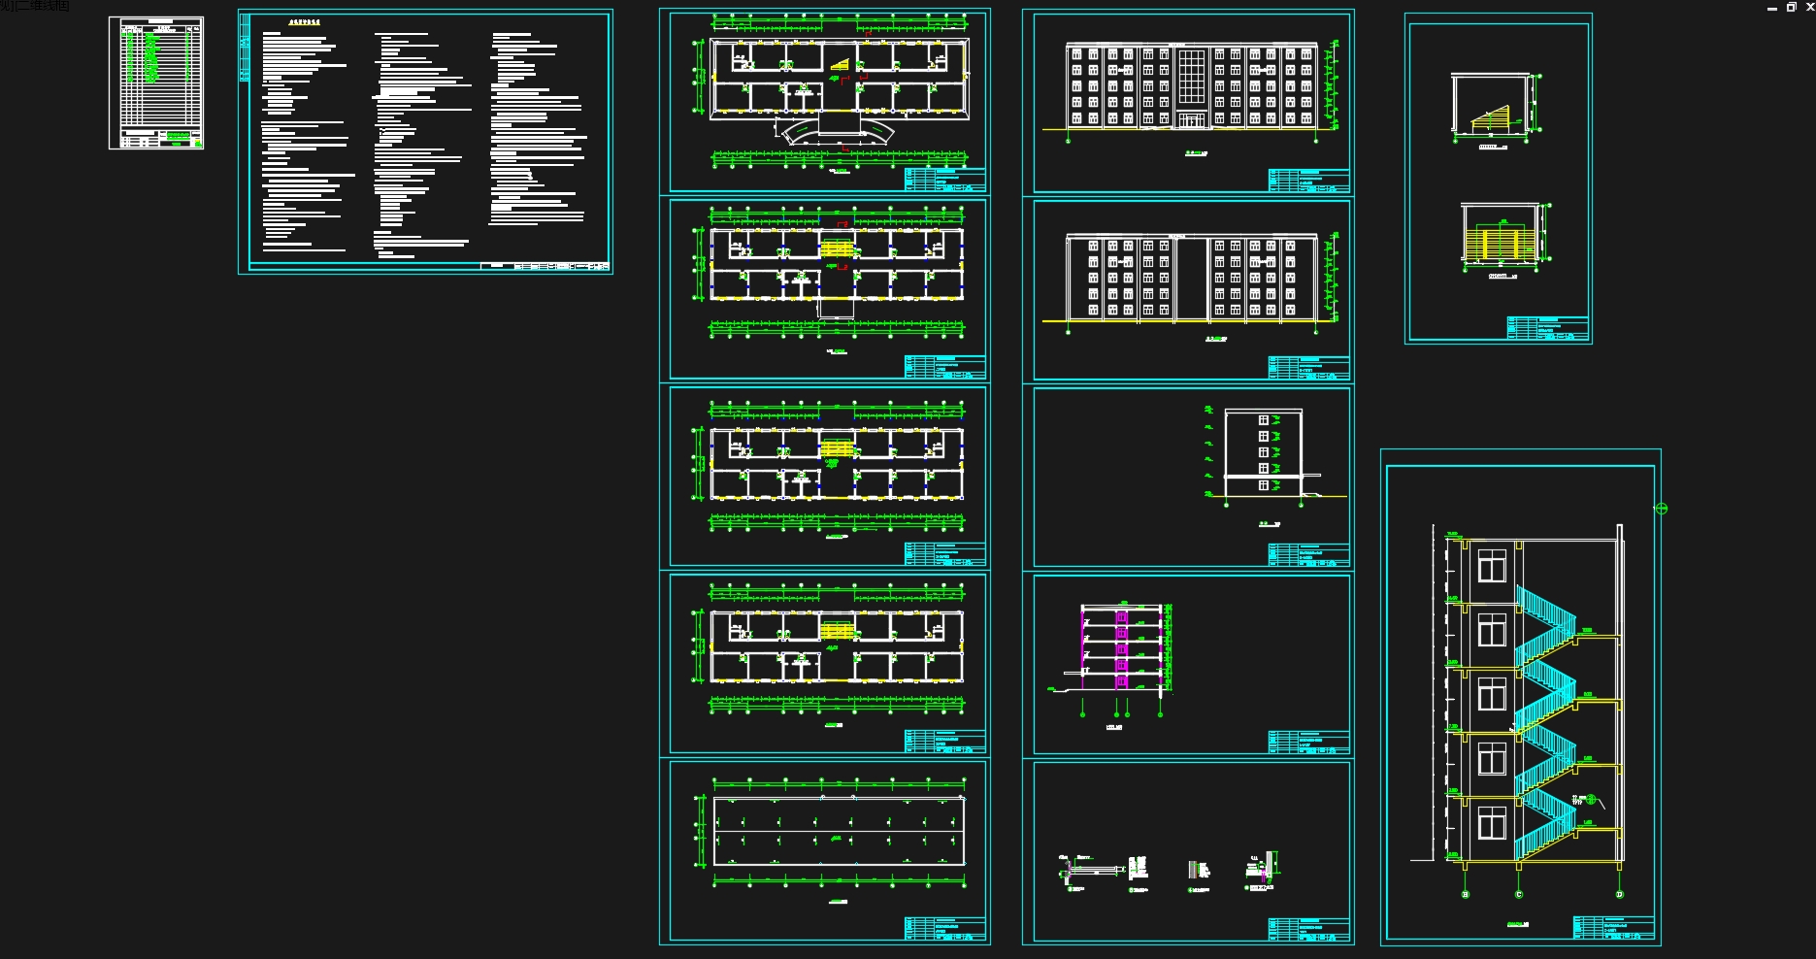Image resolution: width=1816 pixels, height=959 pixels.
Task: Click the green crosshair marker beside stair section
Action: click(x=1661, y=509)
